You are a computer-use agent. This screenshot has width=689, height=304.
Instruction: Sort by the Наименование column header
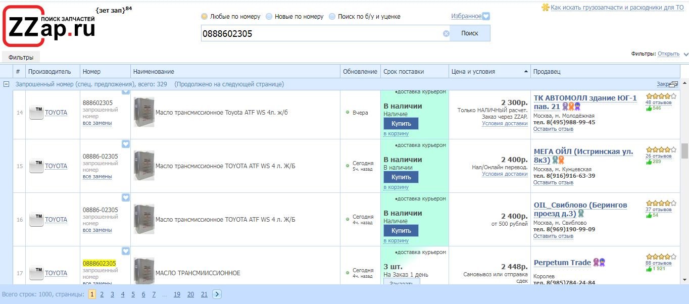point(235,72)
